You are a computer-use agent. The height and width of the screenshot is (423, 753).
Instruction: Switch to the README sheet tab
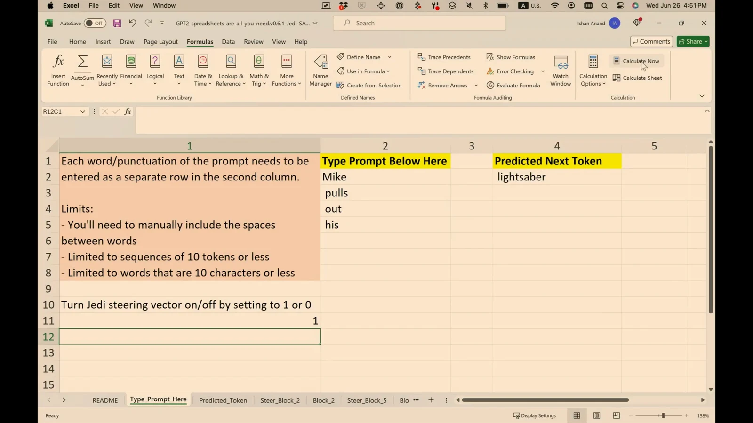coord(105,400)
